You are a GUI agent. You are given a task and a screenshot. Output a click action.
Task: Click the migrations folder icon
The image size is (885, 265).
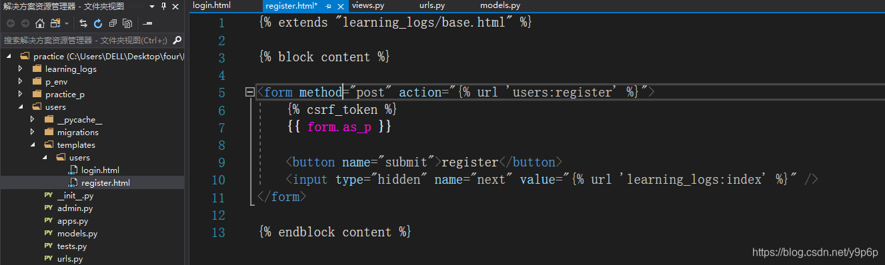tap(49, 132)
